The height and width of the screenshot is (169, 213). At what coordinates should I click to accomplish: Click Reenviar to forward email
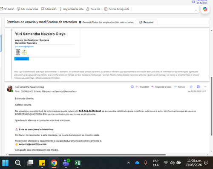point(179,87)
